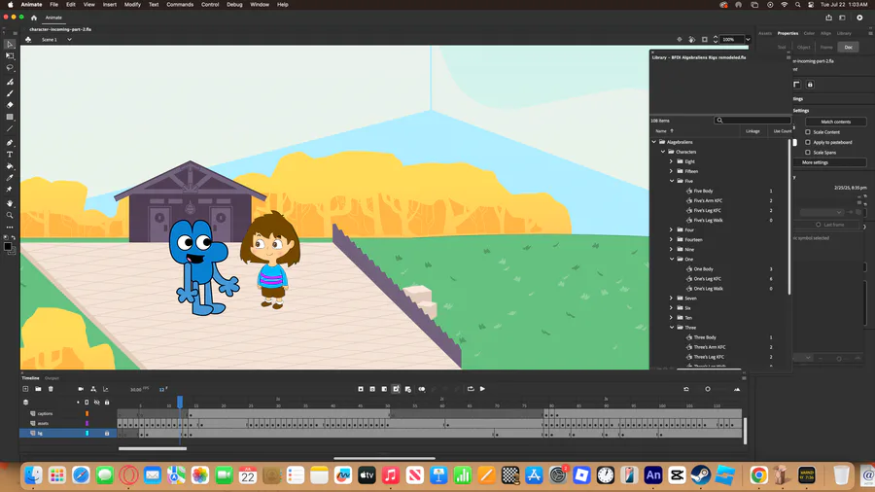Switch to the Color panel tab
This screenshot has height=492, width=875.
[809, 33]
